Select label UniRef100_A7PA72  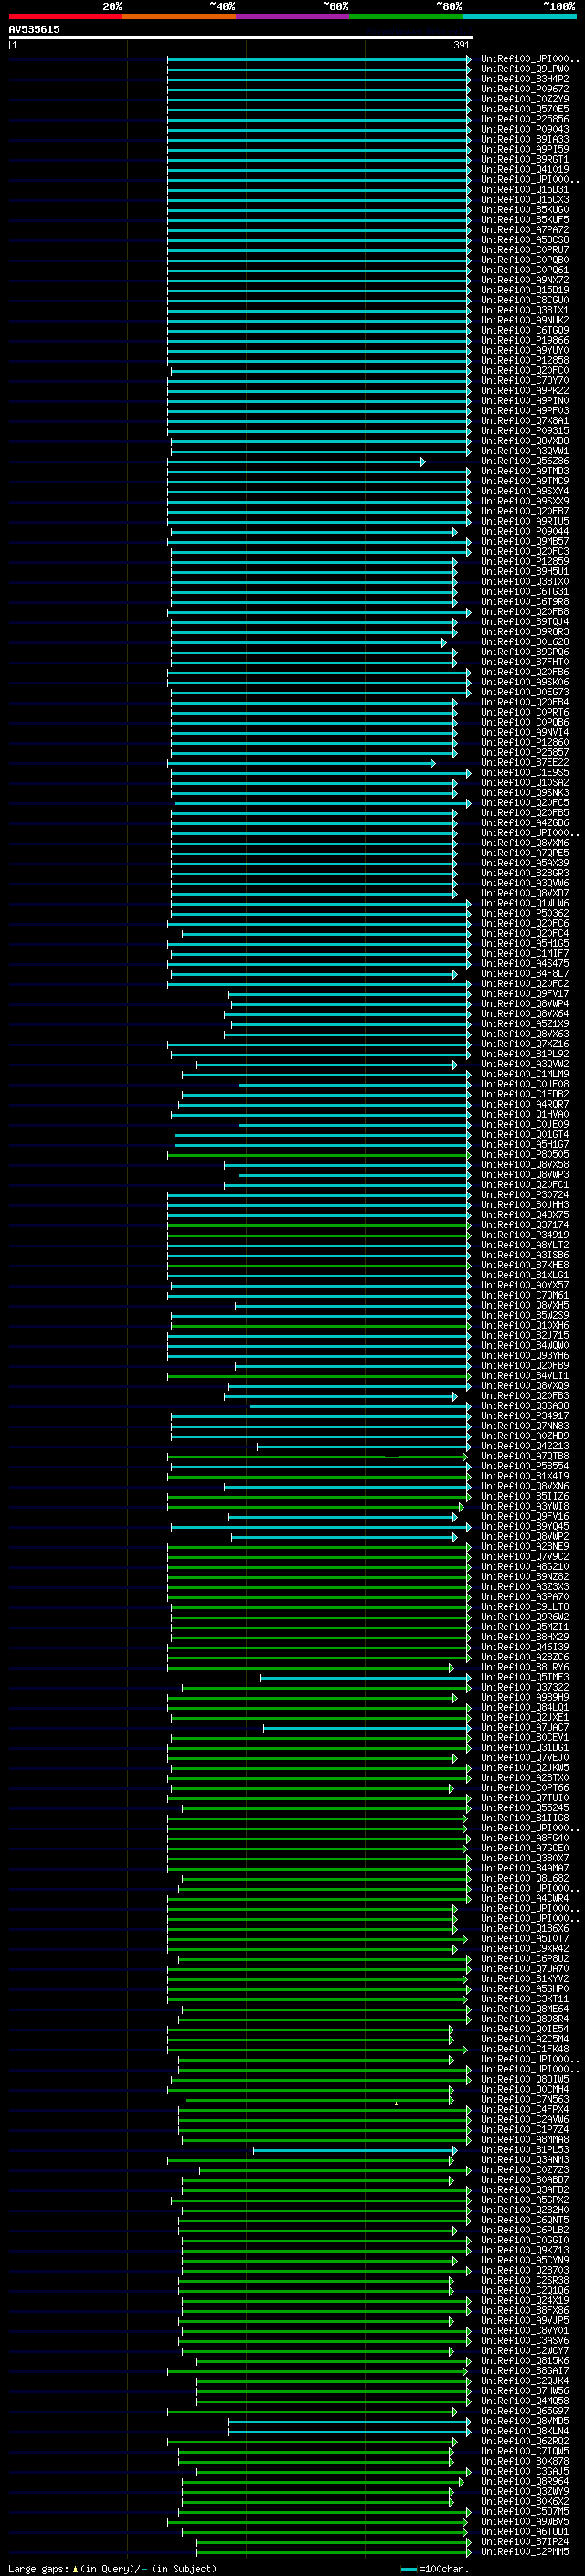tap(525, 230)
